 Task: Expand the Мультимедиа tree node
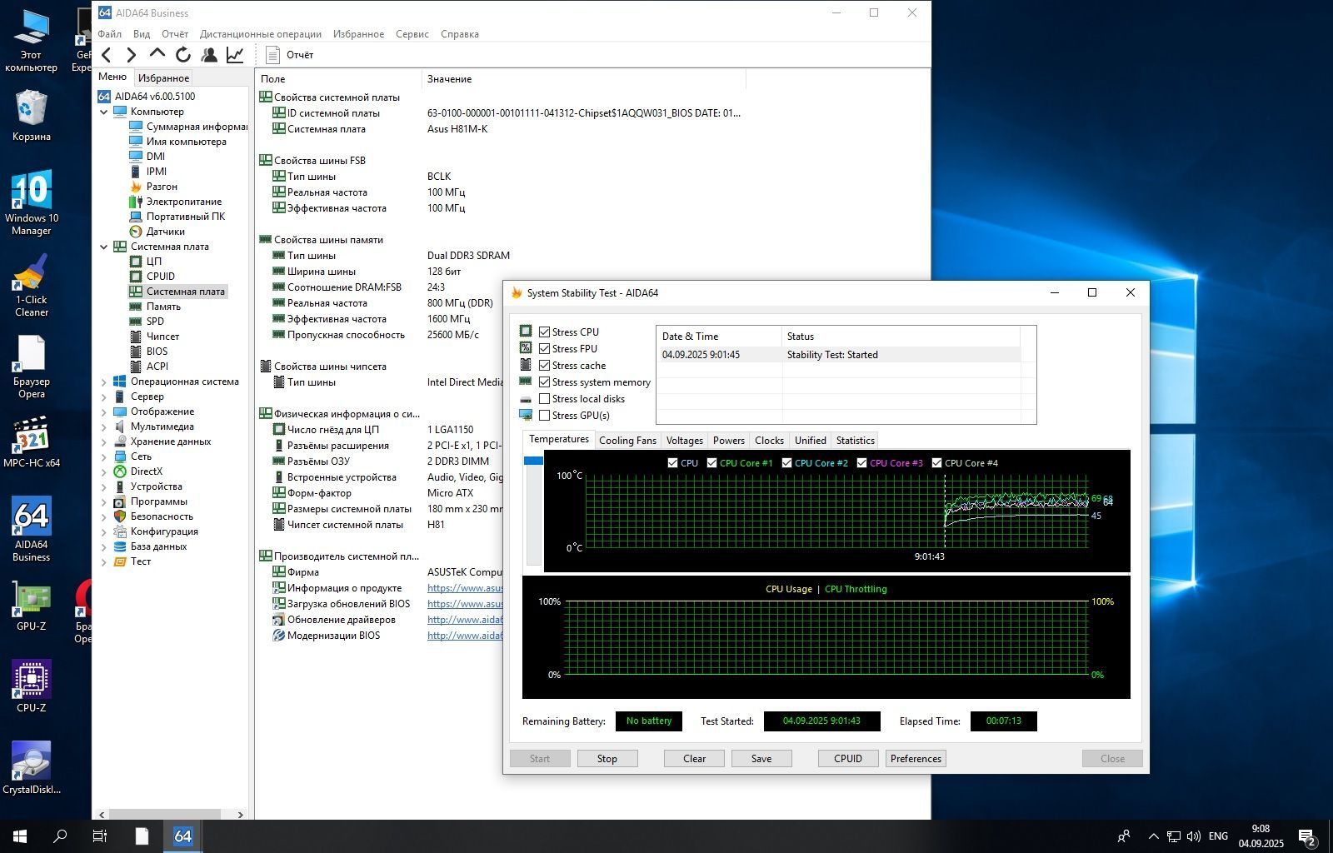[x=104, y=426]
